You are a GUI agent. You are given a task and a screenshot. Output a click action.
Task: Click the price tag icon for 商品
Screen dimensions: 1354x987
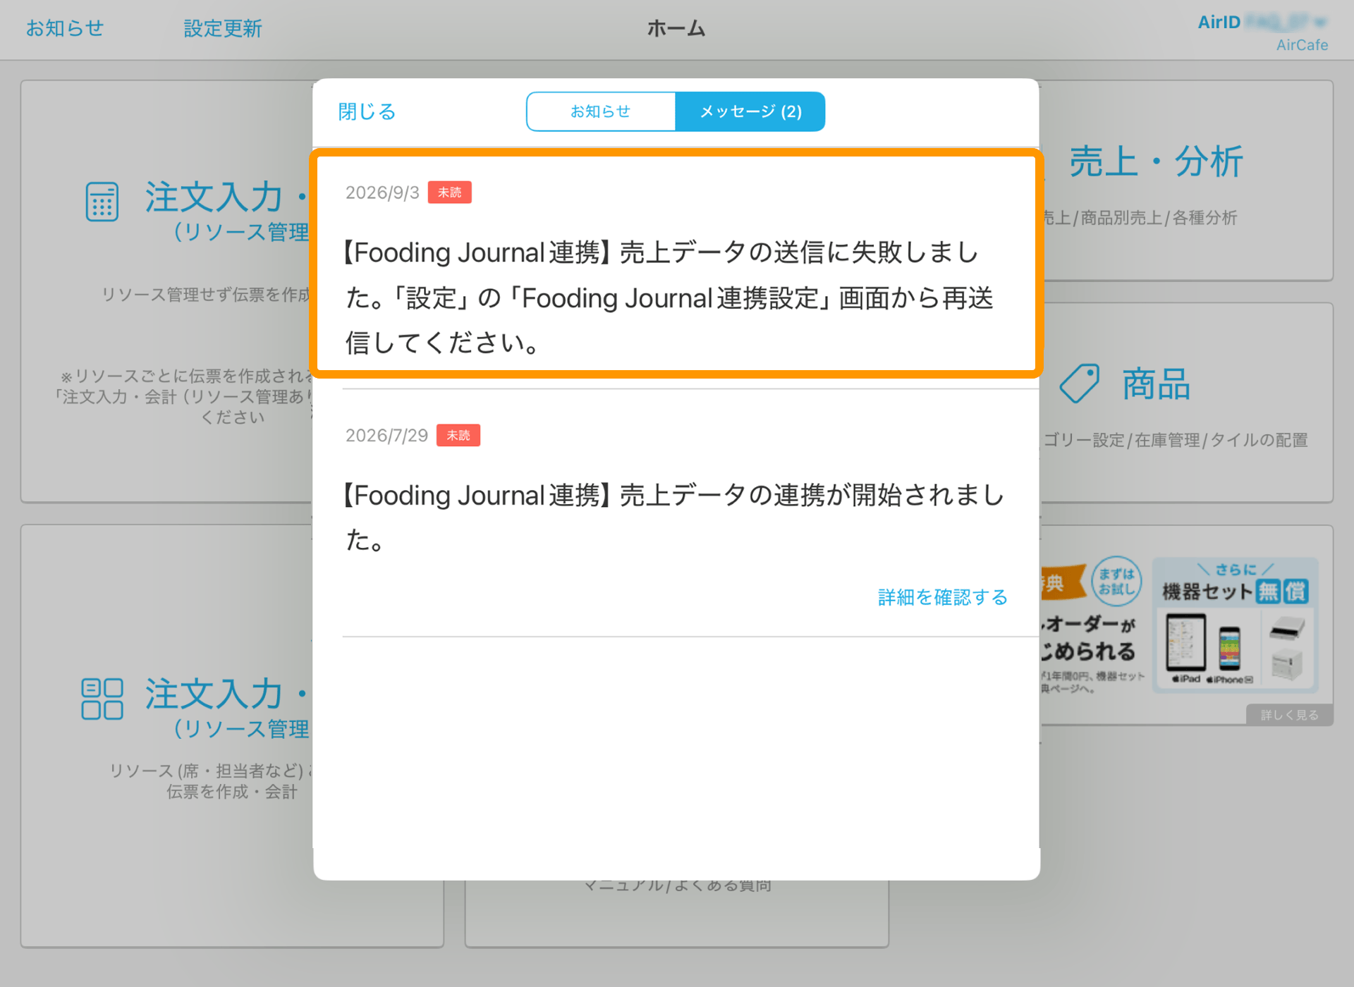1080,384
